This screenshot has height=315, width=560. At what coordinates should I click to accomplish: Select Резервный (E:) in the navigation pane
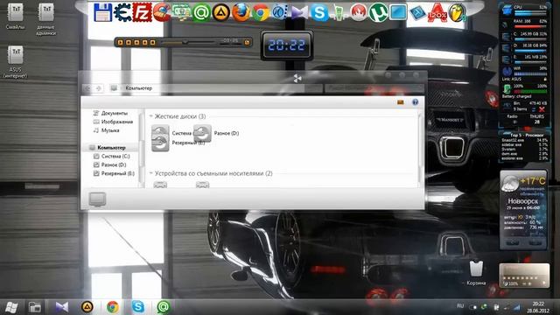pos(114,173)
